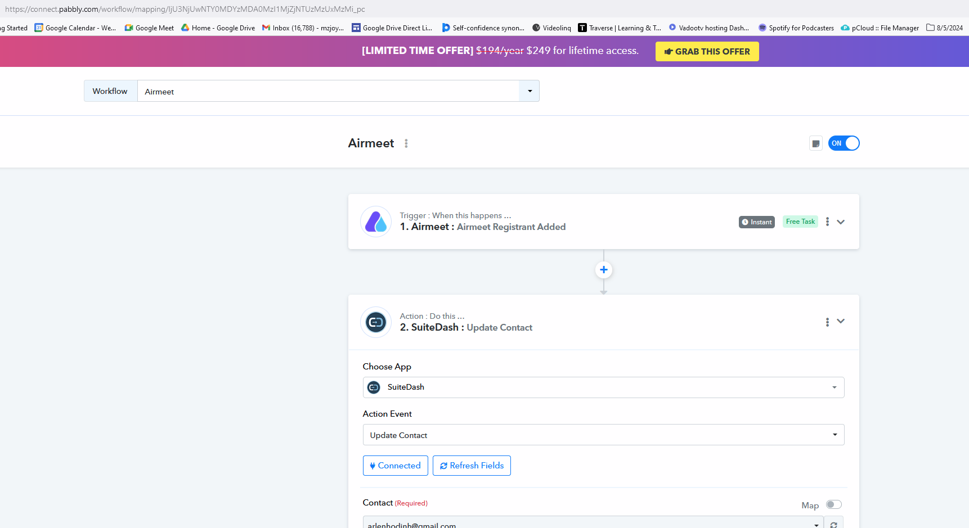This screenshot has width=969, height=528.
Task: Click the note icon beside the ON switch
Action: [816, 143]
